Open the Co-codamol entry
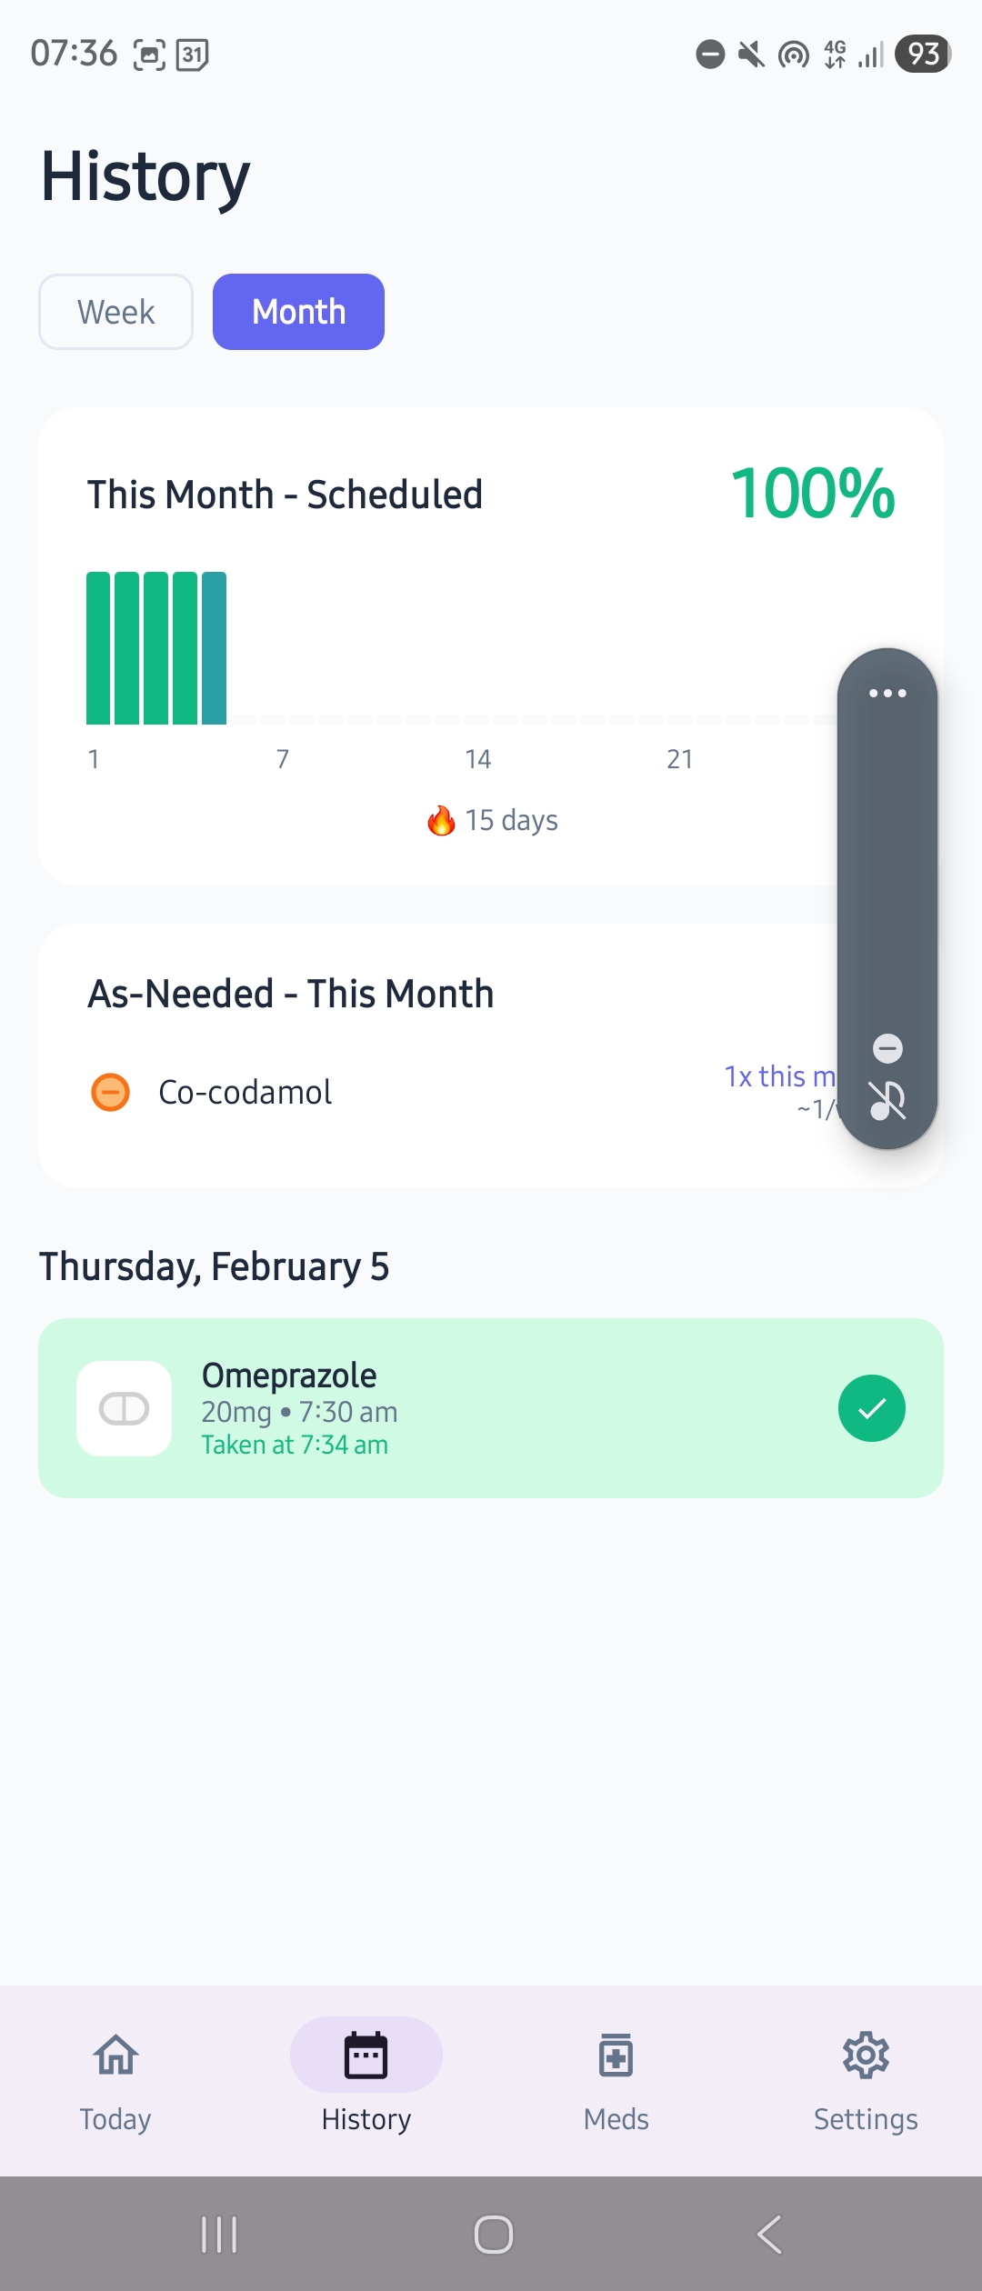 244,1091
